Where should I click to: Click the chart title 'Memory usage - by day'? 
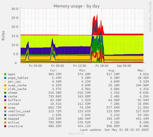click(77, 6)
